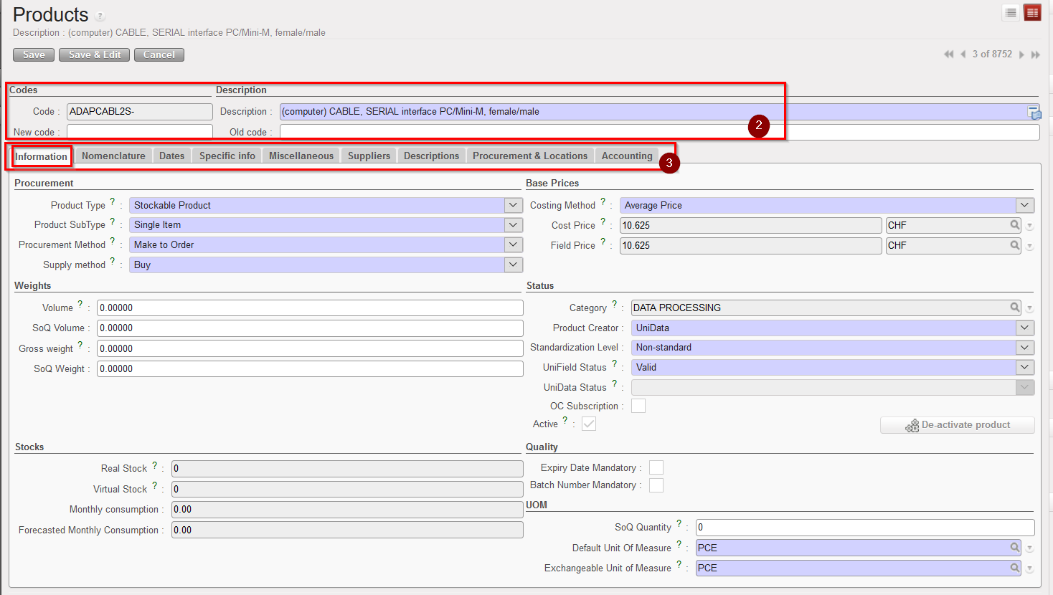The width and height of the screenshot is (1053, 595).
Task: Switch to Procurement & Locations tab
Action: point(529,156)
